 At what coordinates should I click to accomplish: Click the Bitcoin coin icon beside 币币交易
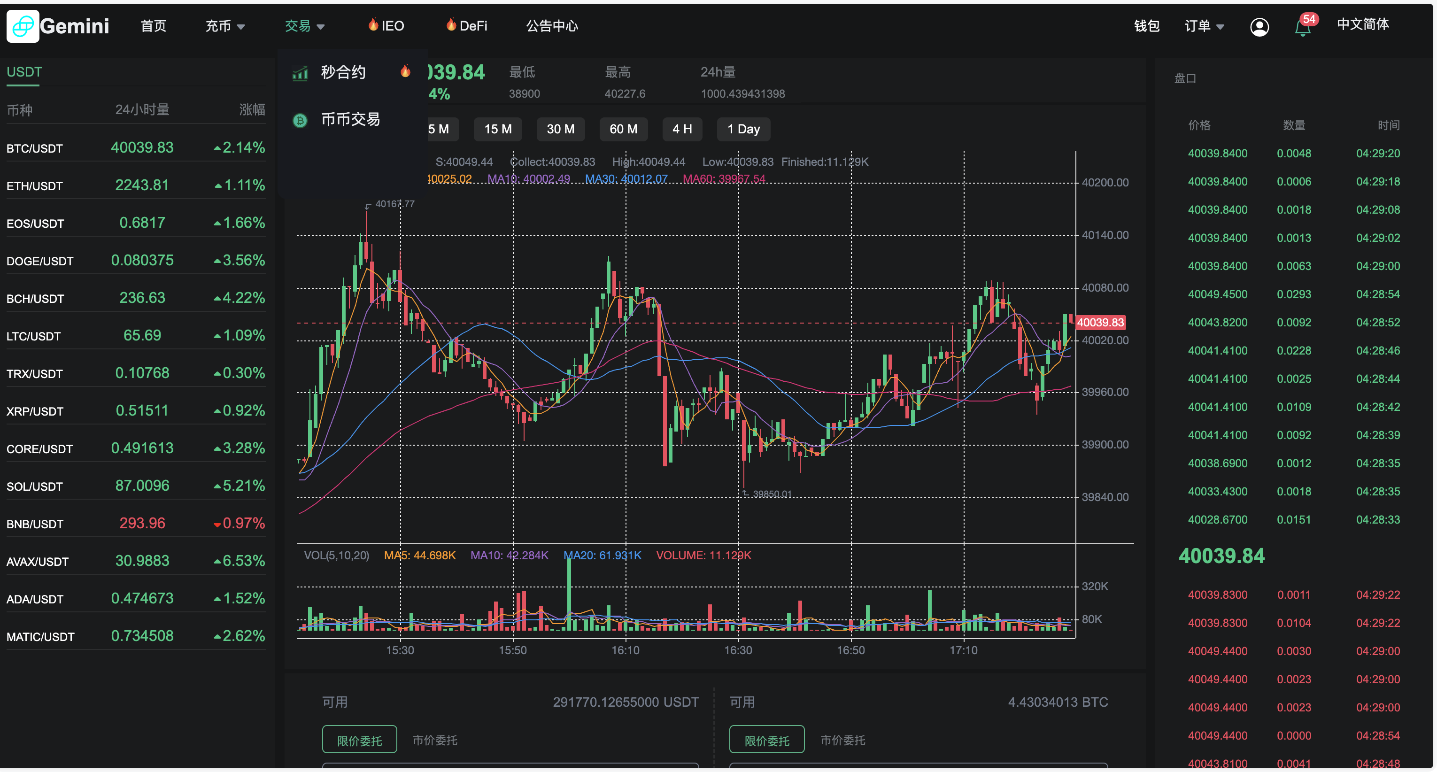coord(300,120)
